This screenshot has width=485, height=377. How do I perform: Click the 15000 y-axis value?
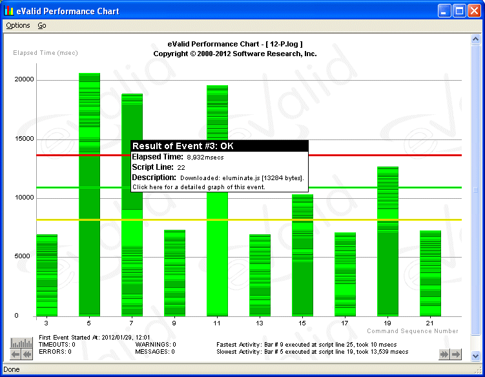point(24,139)
